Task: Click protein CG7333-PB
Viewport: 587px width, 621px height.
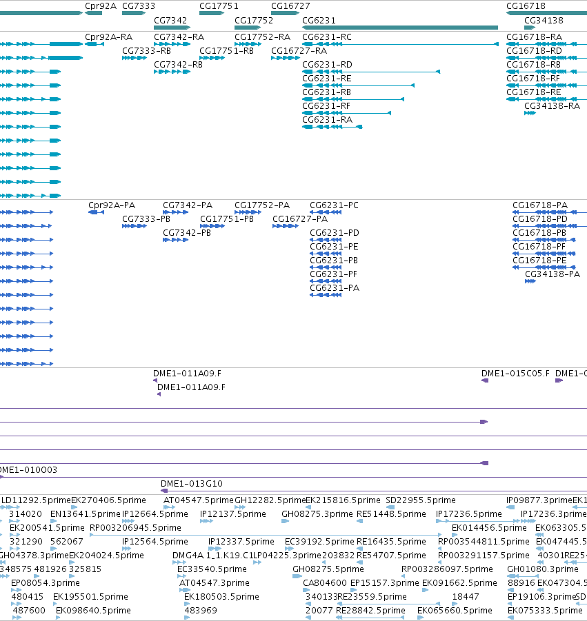Action: pos(146,219)
